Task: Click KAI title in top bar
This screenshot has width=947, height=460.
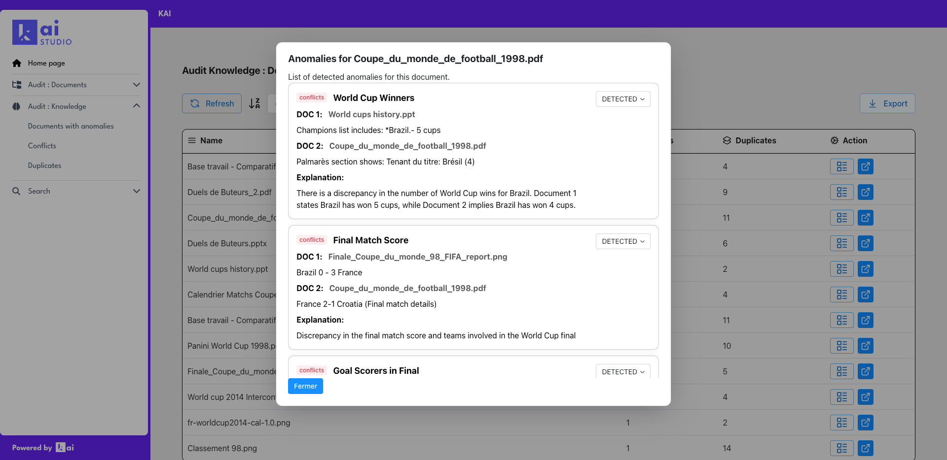Action: (x=165, y=13)
